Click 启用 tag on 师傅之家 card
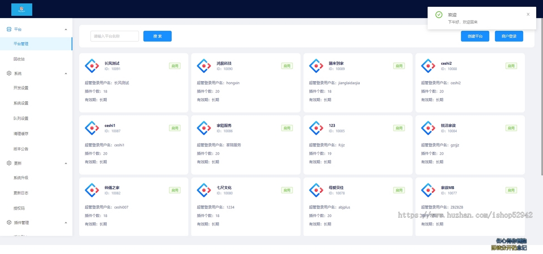This screenshot has height=254, width=543. pyautogui.click(x=175, y=190)
